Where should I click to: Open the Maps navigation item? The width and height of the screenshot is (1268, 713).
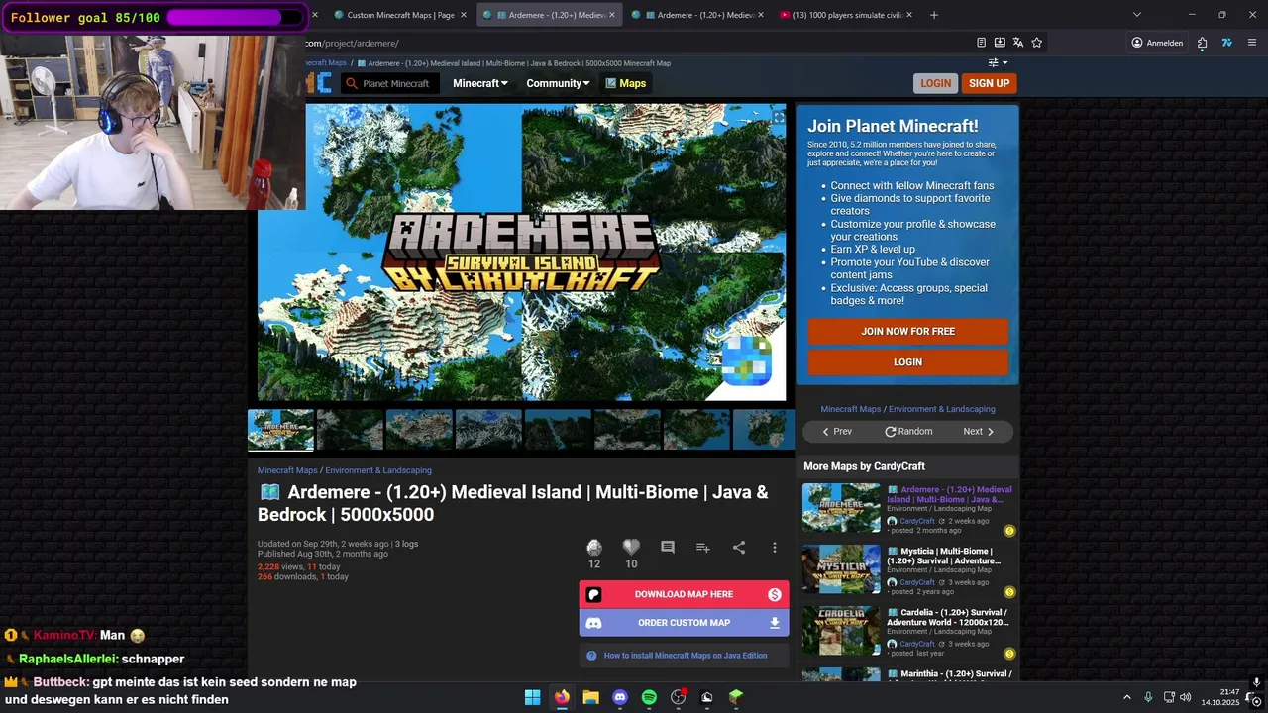(x=625, y=83)
